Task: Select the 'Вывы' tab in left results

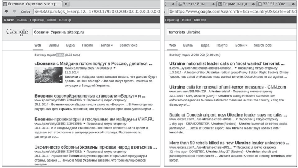Action: (54, 45)
